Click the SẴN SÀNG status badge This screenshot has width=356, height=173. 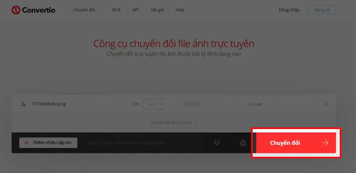[192, 104]
